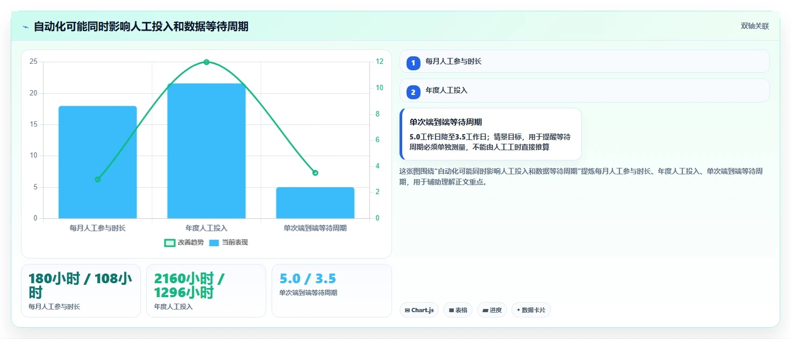This screenshot has width=791, height=339.
Task: Click the 年度人工投入 blue bar
Action: click(x=206, y=151)
